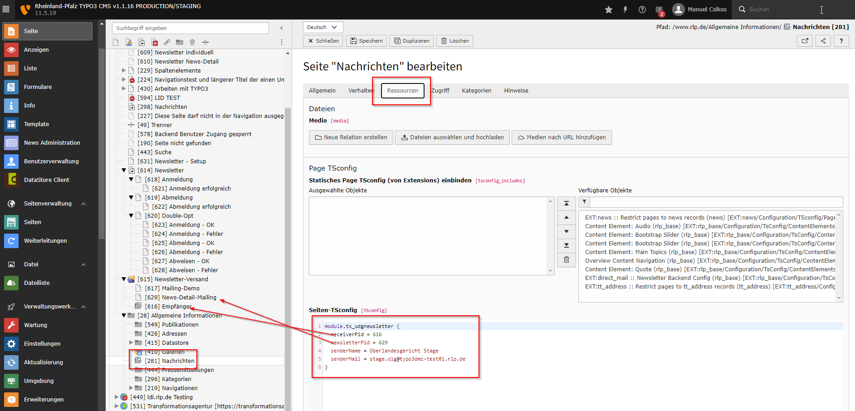Open the bookmarks star in top bar
Screen dimensions: 855x411
[609, 10]
